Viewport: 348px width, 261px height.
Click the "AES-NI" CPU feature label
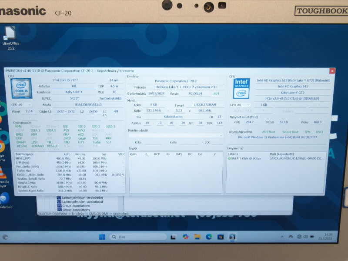coord(22,146)
